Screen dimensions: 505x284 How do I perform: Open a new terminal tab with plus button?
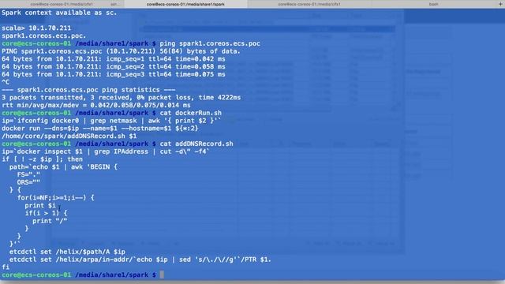500,4
